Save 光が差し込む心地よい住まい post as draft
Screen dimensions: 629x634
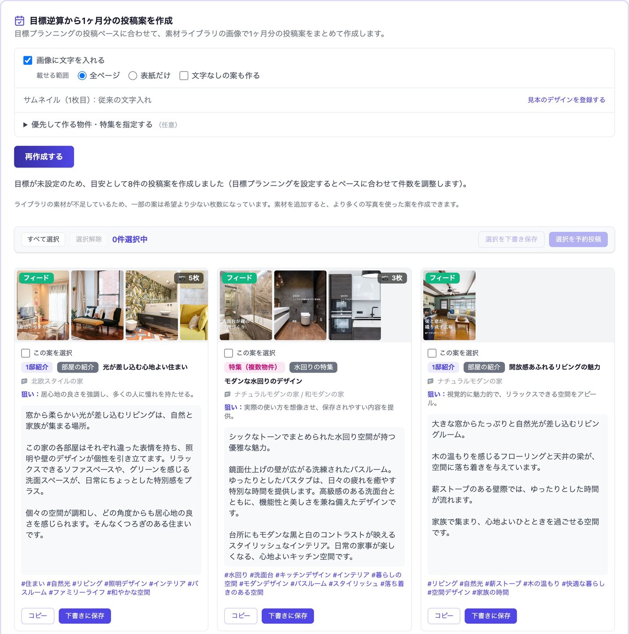(85, 616)
